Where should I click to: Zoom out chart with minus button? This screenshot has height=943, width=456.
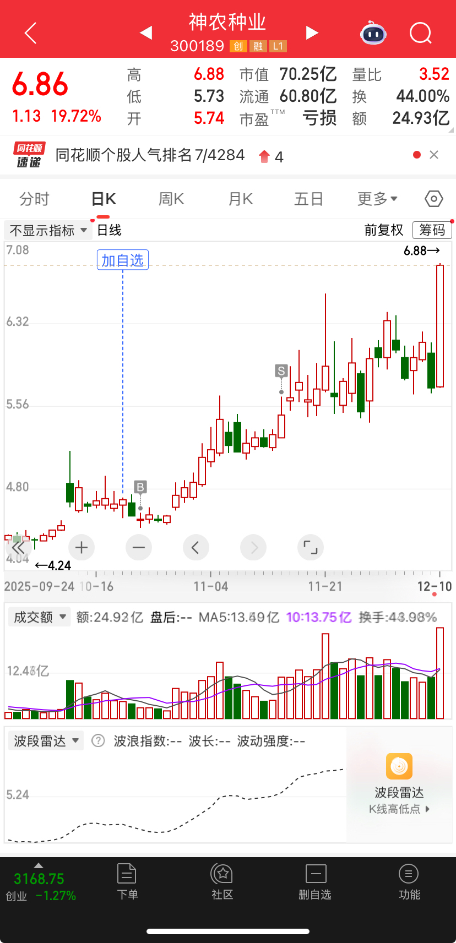pyautogui.click(x=139, y=548)
